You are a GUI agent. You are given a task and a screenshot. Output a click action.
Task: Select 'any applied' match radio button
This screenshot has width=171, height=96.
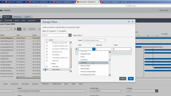tap(58, 31)
